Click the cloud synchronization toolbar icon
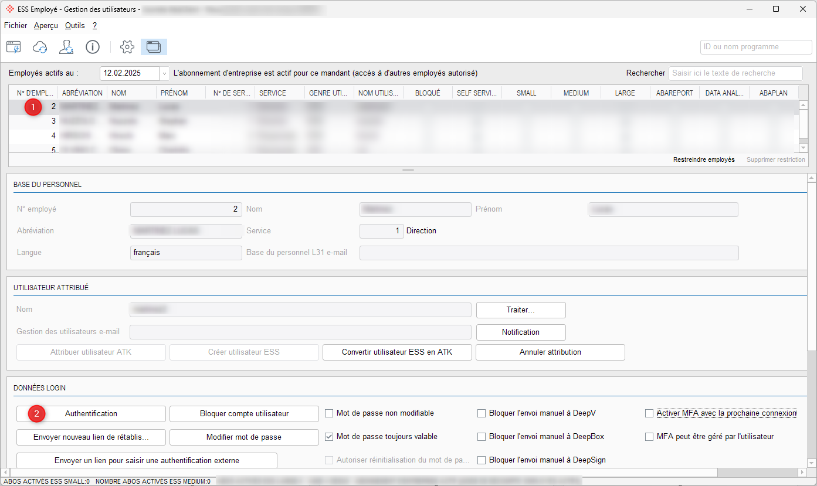817x486 pixels. [40, 47]
